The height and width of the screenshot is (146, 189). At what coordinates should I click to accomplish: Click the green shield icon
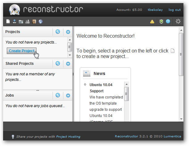point(161,22)
